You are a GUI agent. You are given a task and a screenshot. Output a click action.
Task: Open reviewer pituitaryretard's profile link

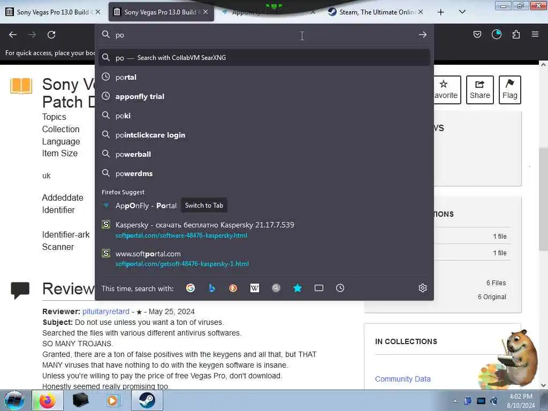point(106,311)
